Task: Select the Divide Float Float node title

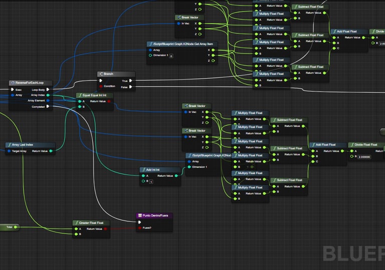Action: [366, 145]
